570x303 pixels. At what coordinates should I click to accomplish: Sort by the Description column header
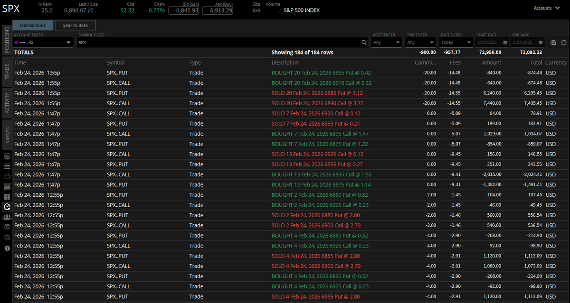click(285, 63)
